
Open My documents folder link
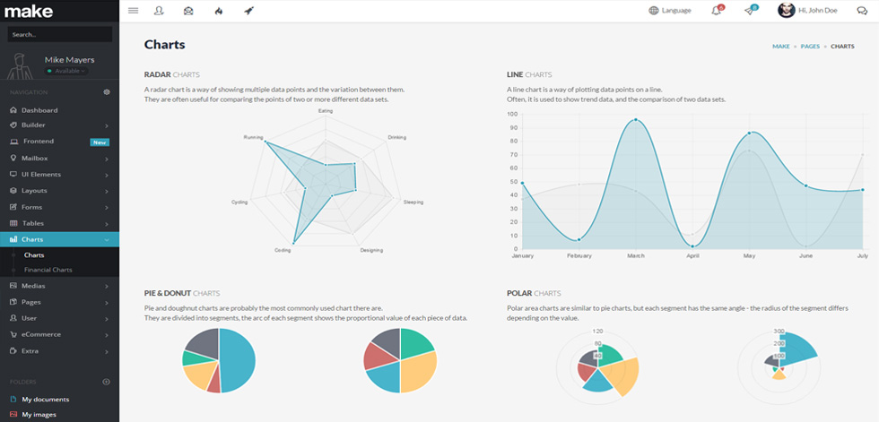46,400
